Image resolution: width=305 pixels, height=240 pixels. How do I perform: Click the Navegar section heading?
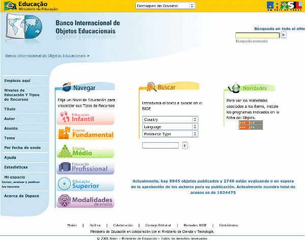[x=84, y=88]
